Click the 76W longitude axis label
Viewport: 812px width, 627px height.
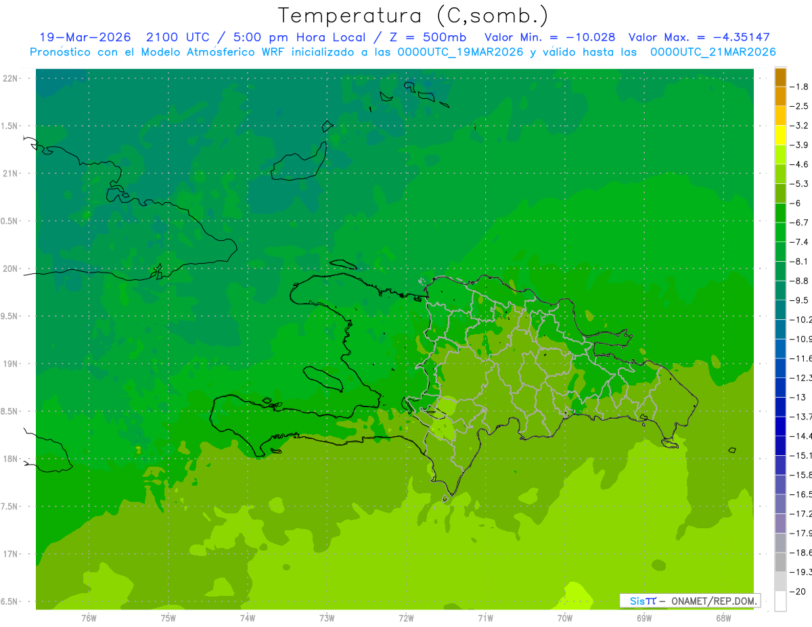click(89, 618)
